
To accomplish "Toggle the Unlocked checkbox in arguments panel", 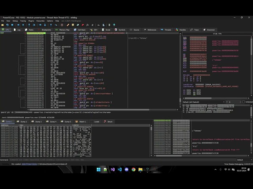I will tap(244, 102).
